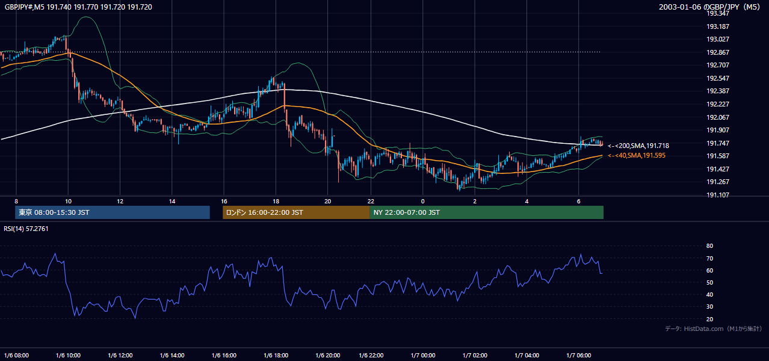Click price axis value 191.107
The image size is (769, 361).
click(x=718, y=195)
